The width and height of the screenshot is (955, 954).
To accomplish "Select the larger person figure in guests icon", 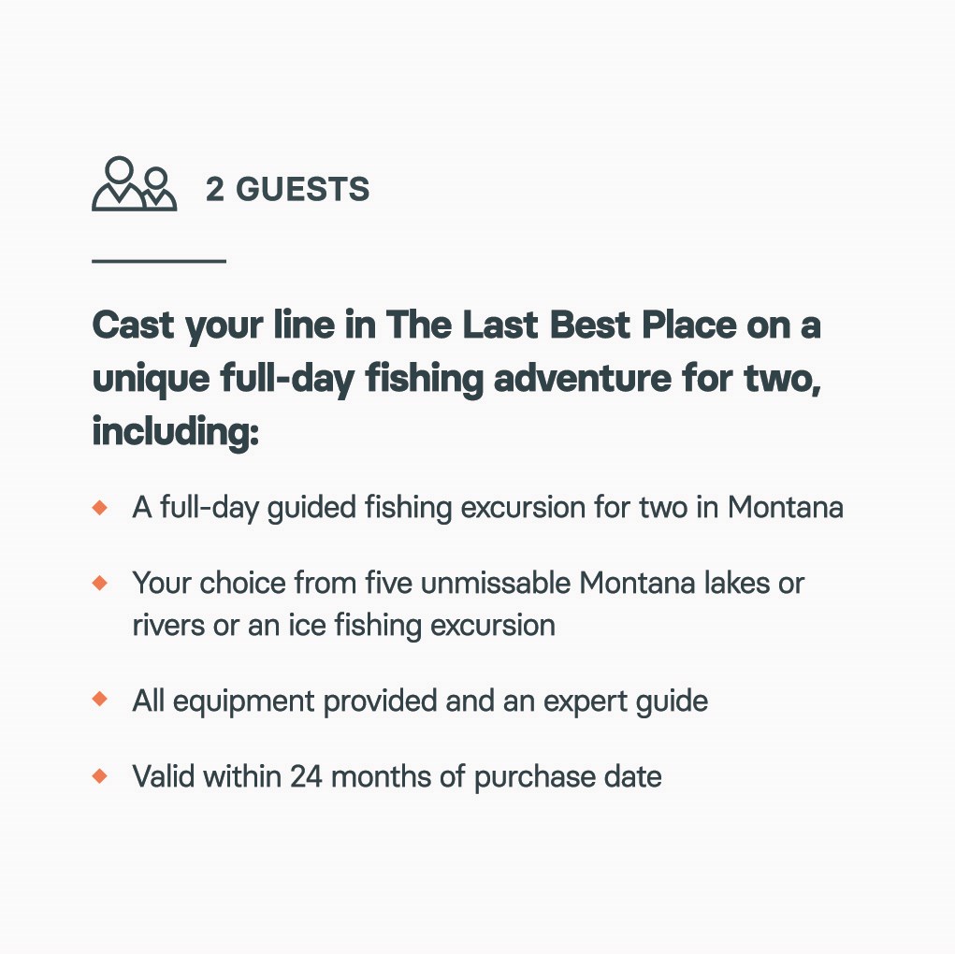I will (120, 184).
